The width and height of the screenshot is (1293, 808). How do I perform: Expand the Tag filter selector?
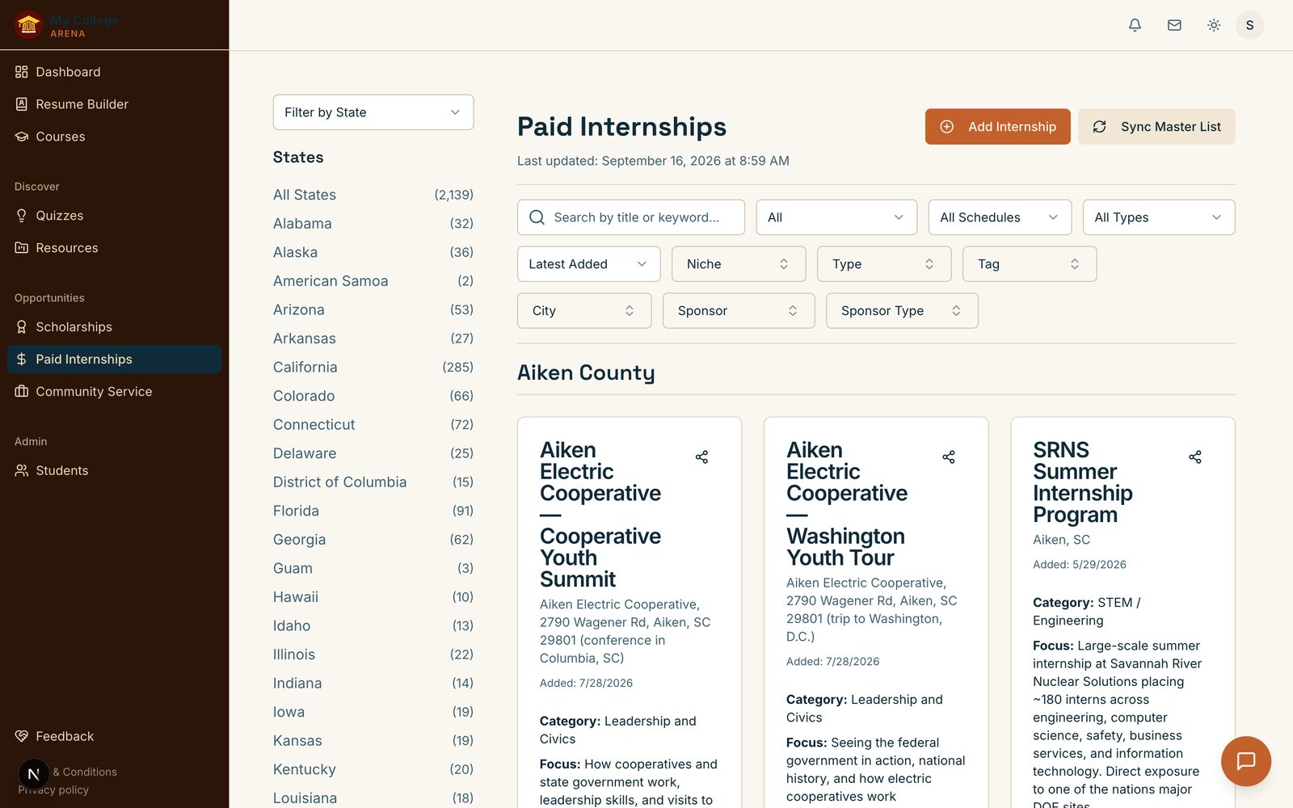tap(1030, 264)
